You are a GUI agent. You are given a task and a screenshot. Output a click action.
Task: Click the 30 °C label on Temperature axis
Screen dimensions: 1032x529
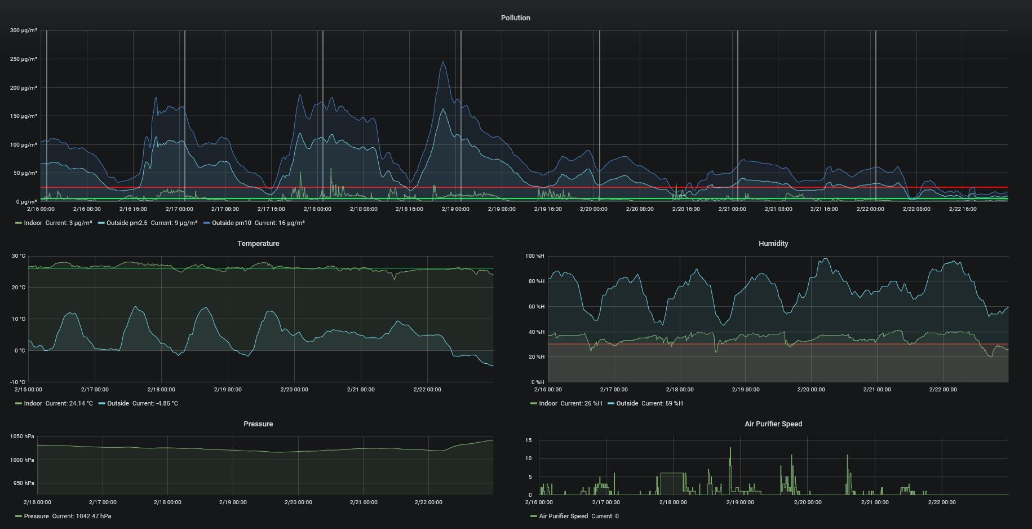click(x=19, y=256)
